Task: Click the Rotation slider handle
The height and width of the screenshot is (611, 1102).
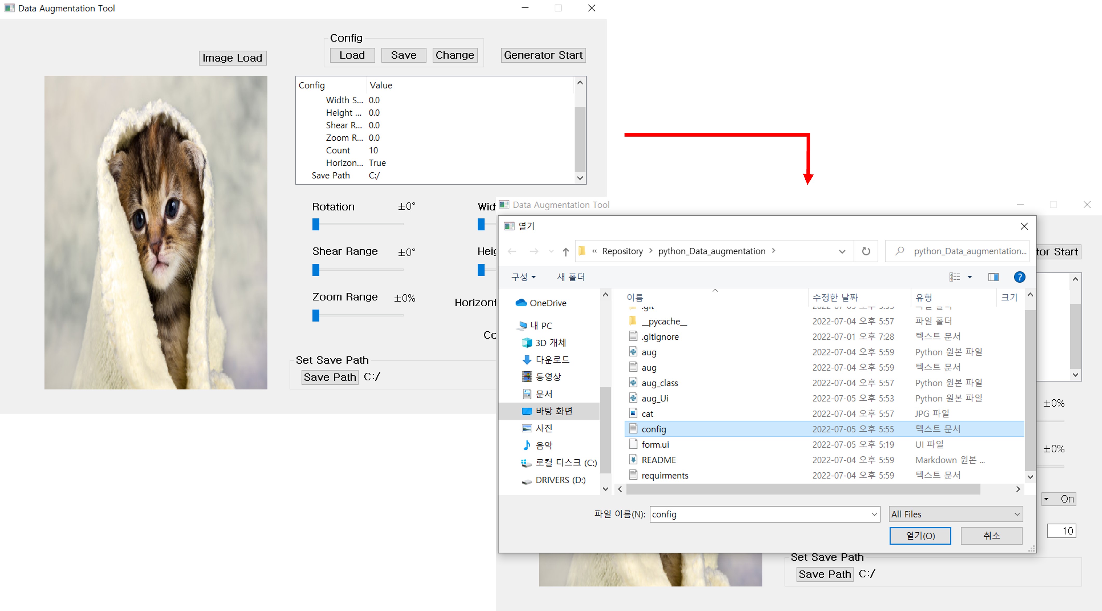Action: click(316, 224)
